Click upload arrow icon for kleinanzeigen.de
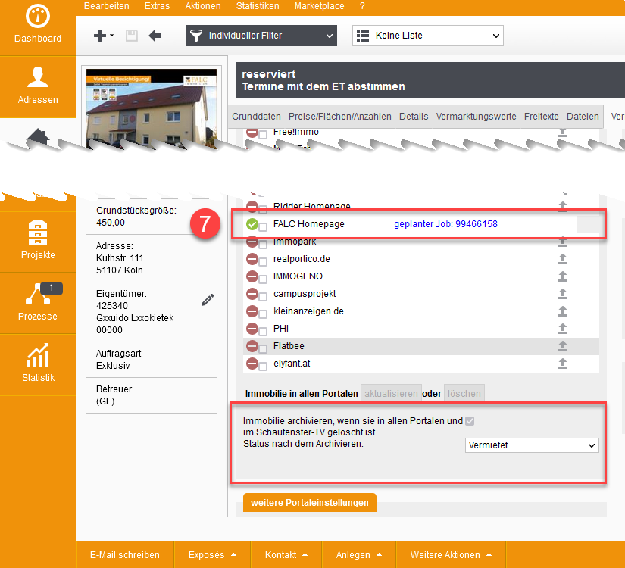625x568 pixels. 563,311
